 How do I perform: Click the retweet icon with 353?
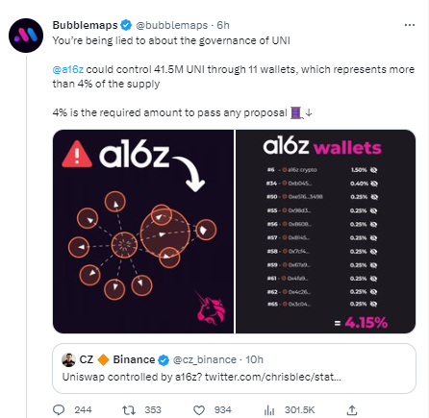point(129,410)
